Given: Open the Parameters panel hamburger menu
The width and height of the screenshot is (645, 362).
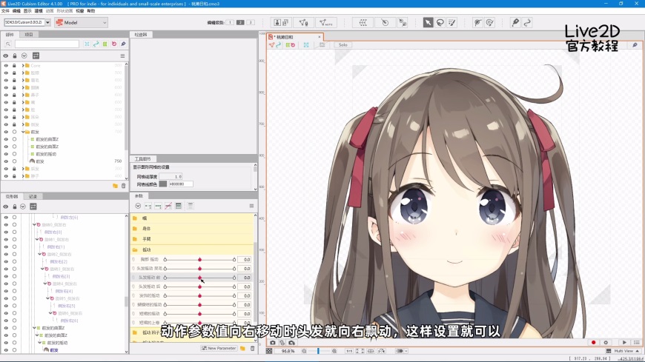Looking at the screenshot, I should (x=251, y=206).
